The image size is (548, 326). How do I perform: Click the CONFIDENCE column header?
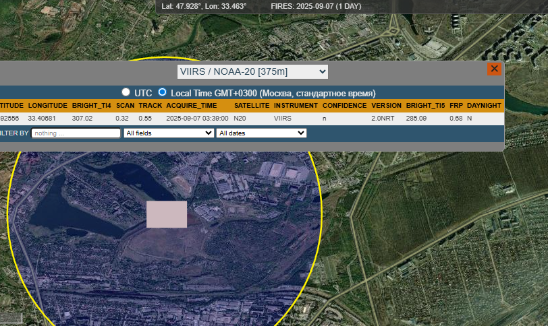tap(344, 106)
